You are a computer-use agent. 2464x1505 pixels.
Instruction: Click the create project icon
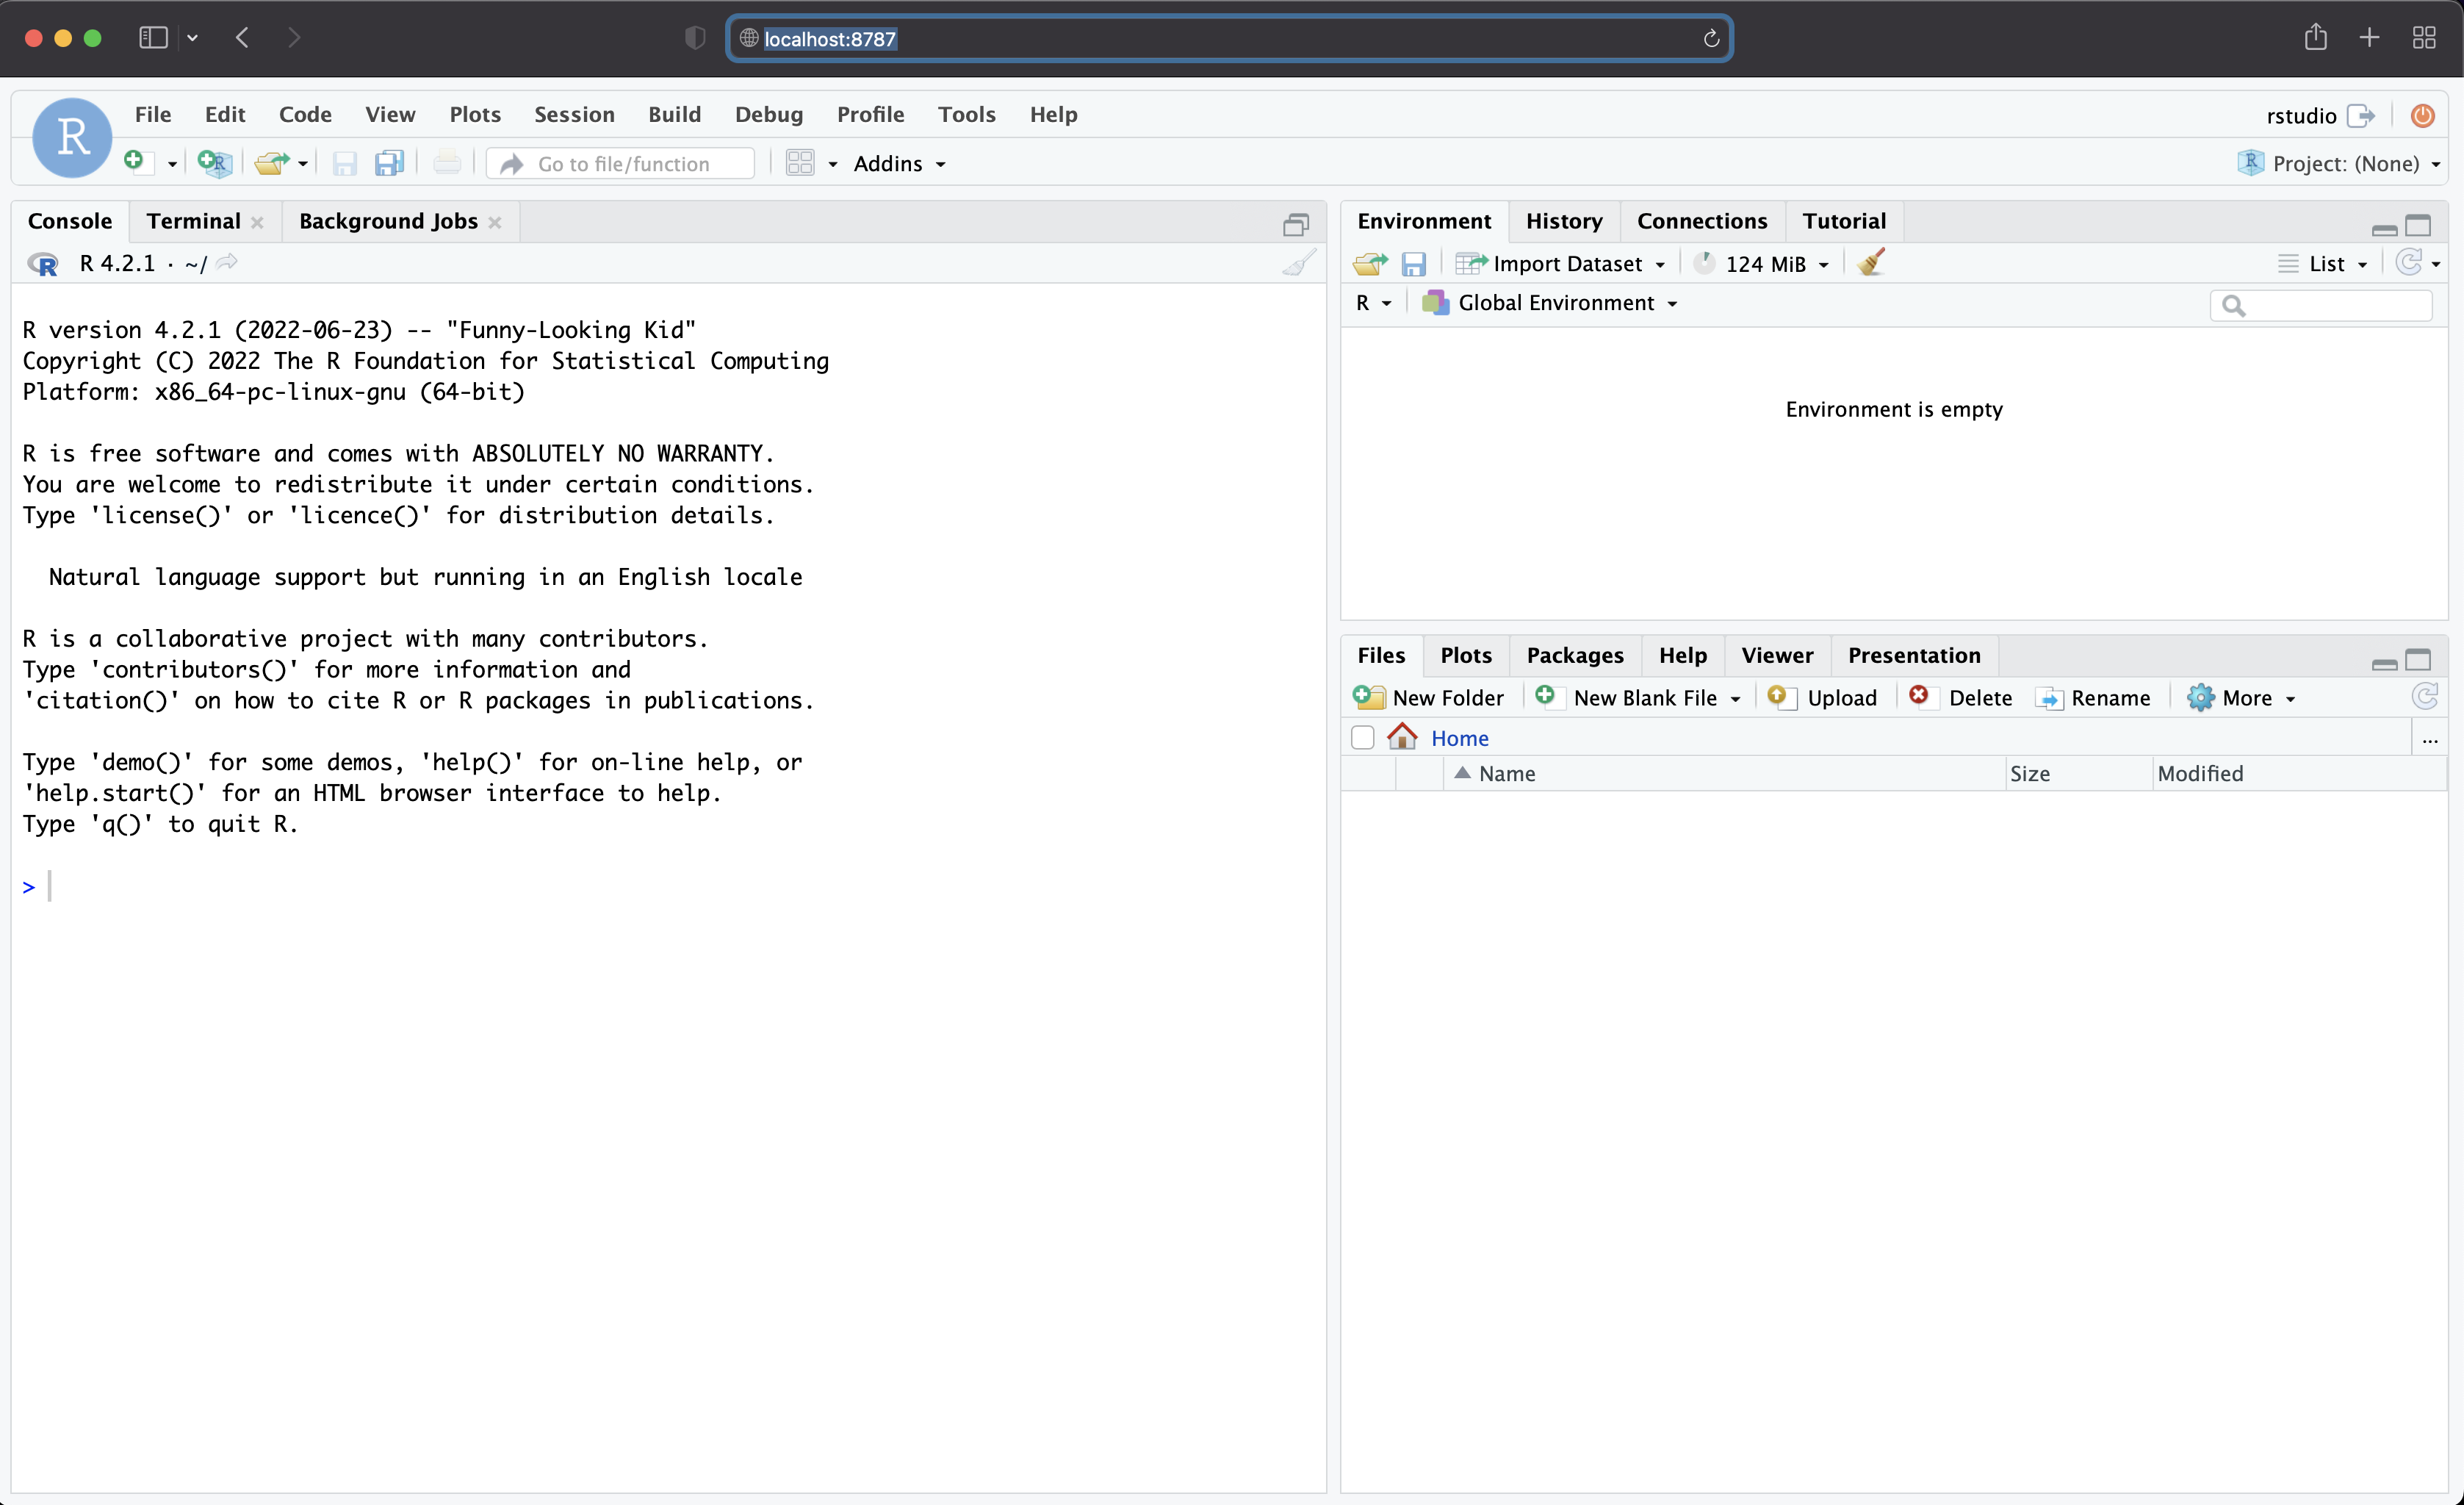[x=213, y=163]
